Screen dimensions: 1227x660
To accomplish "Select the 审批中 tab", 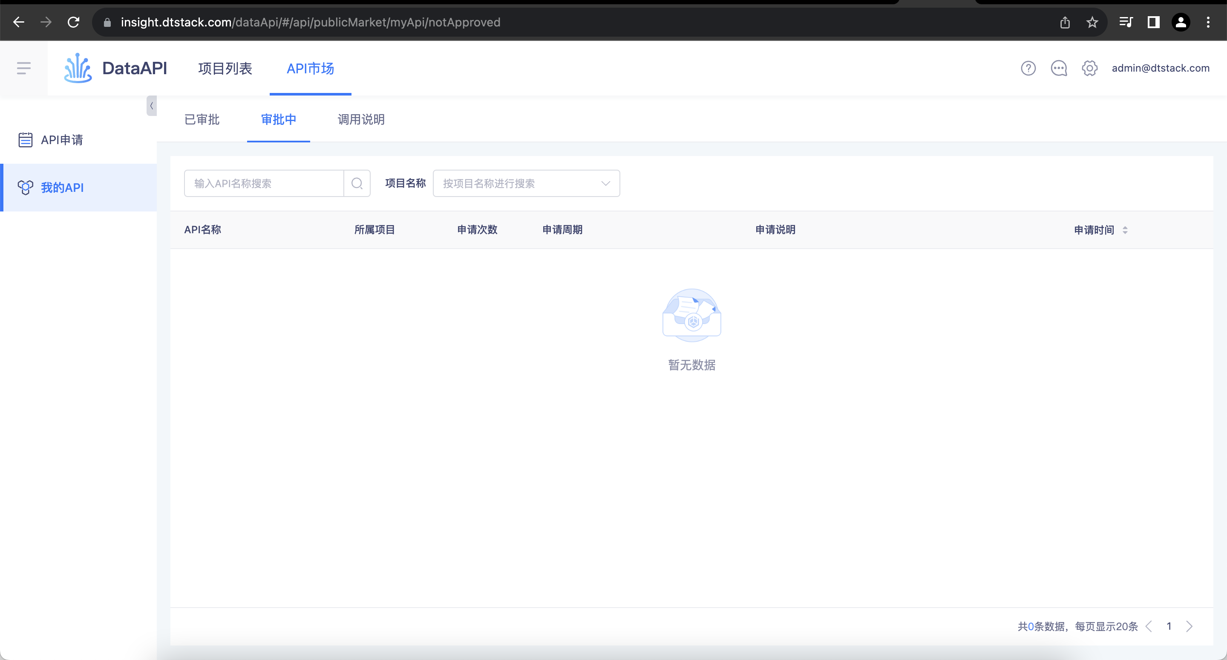I will [278, 119].
